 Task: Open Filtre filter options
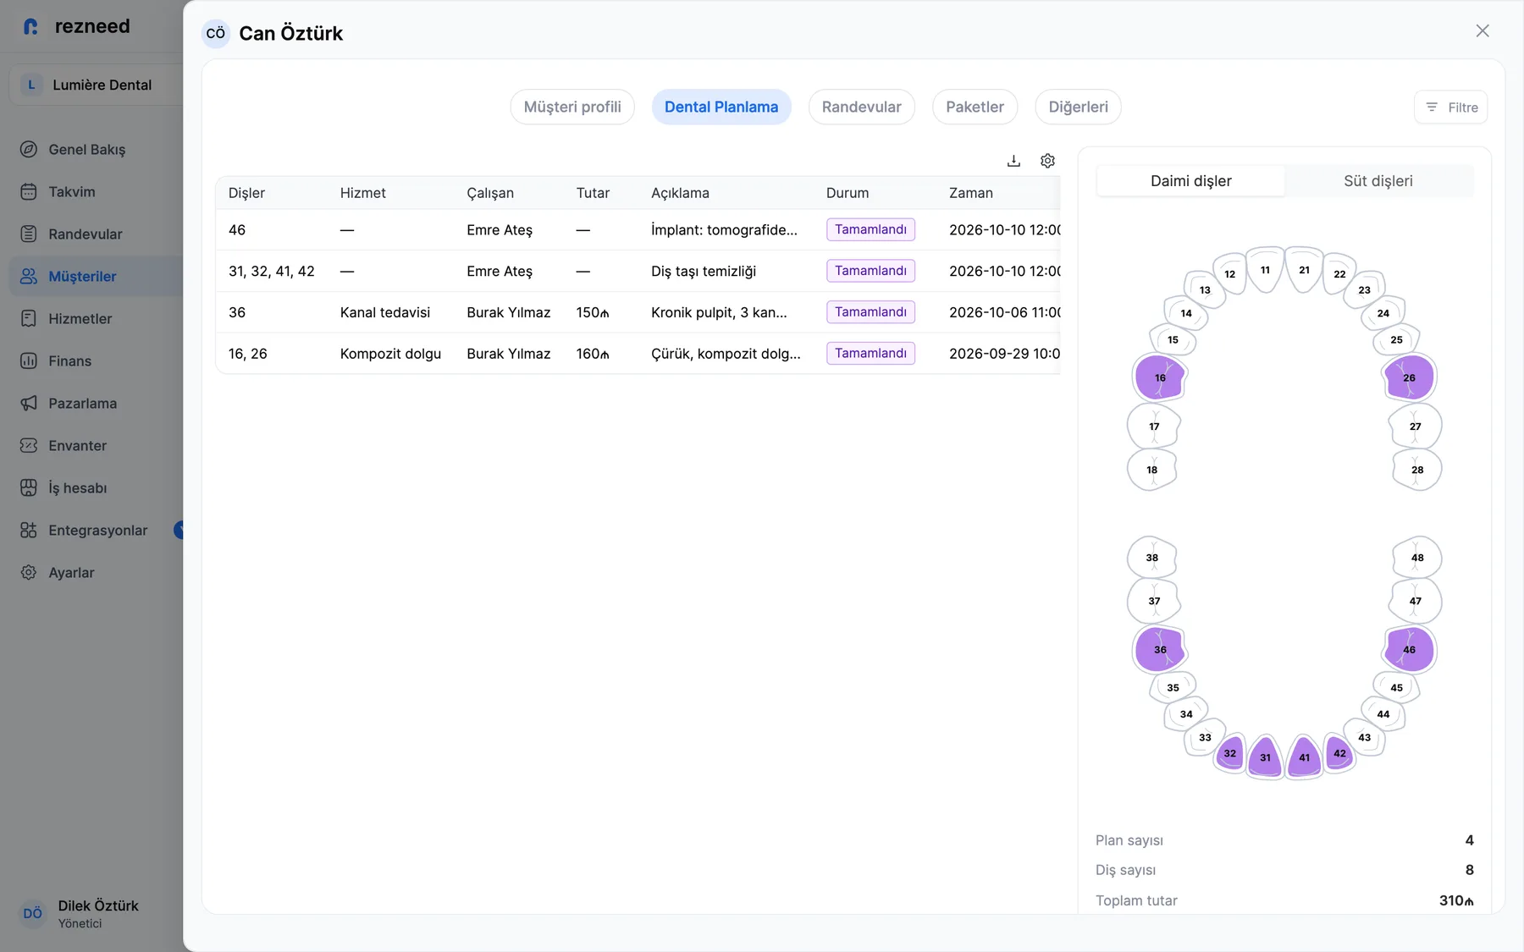[x=1451, y=107]
